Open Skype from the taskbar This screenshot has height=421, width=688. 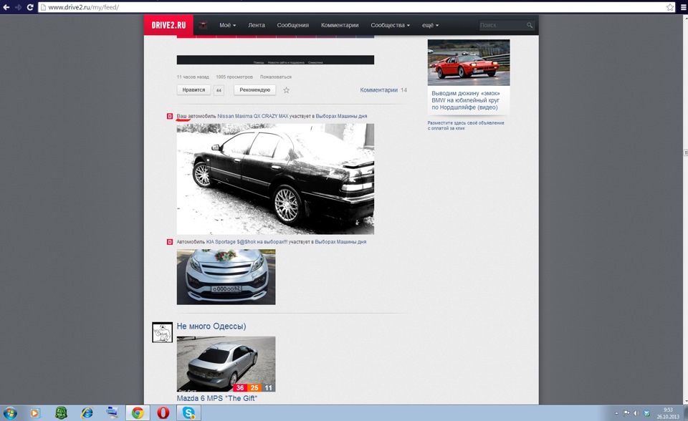point(188,412)
